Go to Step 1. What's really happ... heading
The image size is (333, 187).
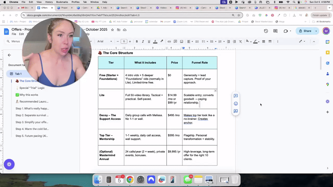[32, 108]
